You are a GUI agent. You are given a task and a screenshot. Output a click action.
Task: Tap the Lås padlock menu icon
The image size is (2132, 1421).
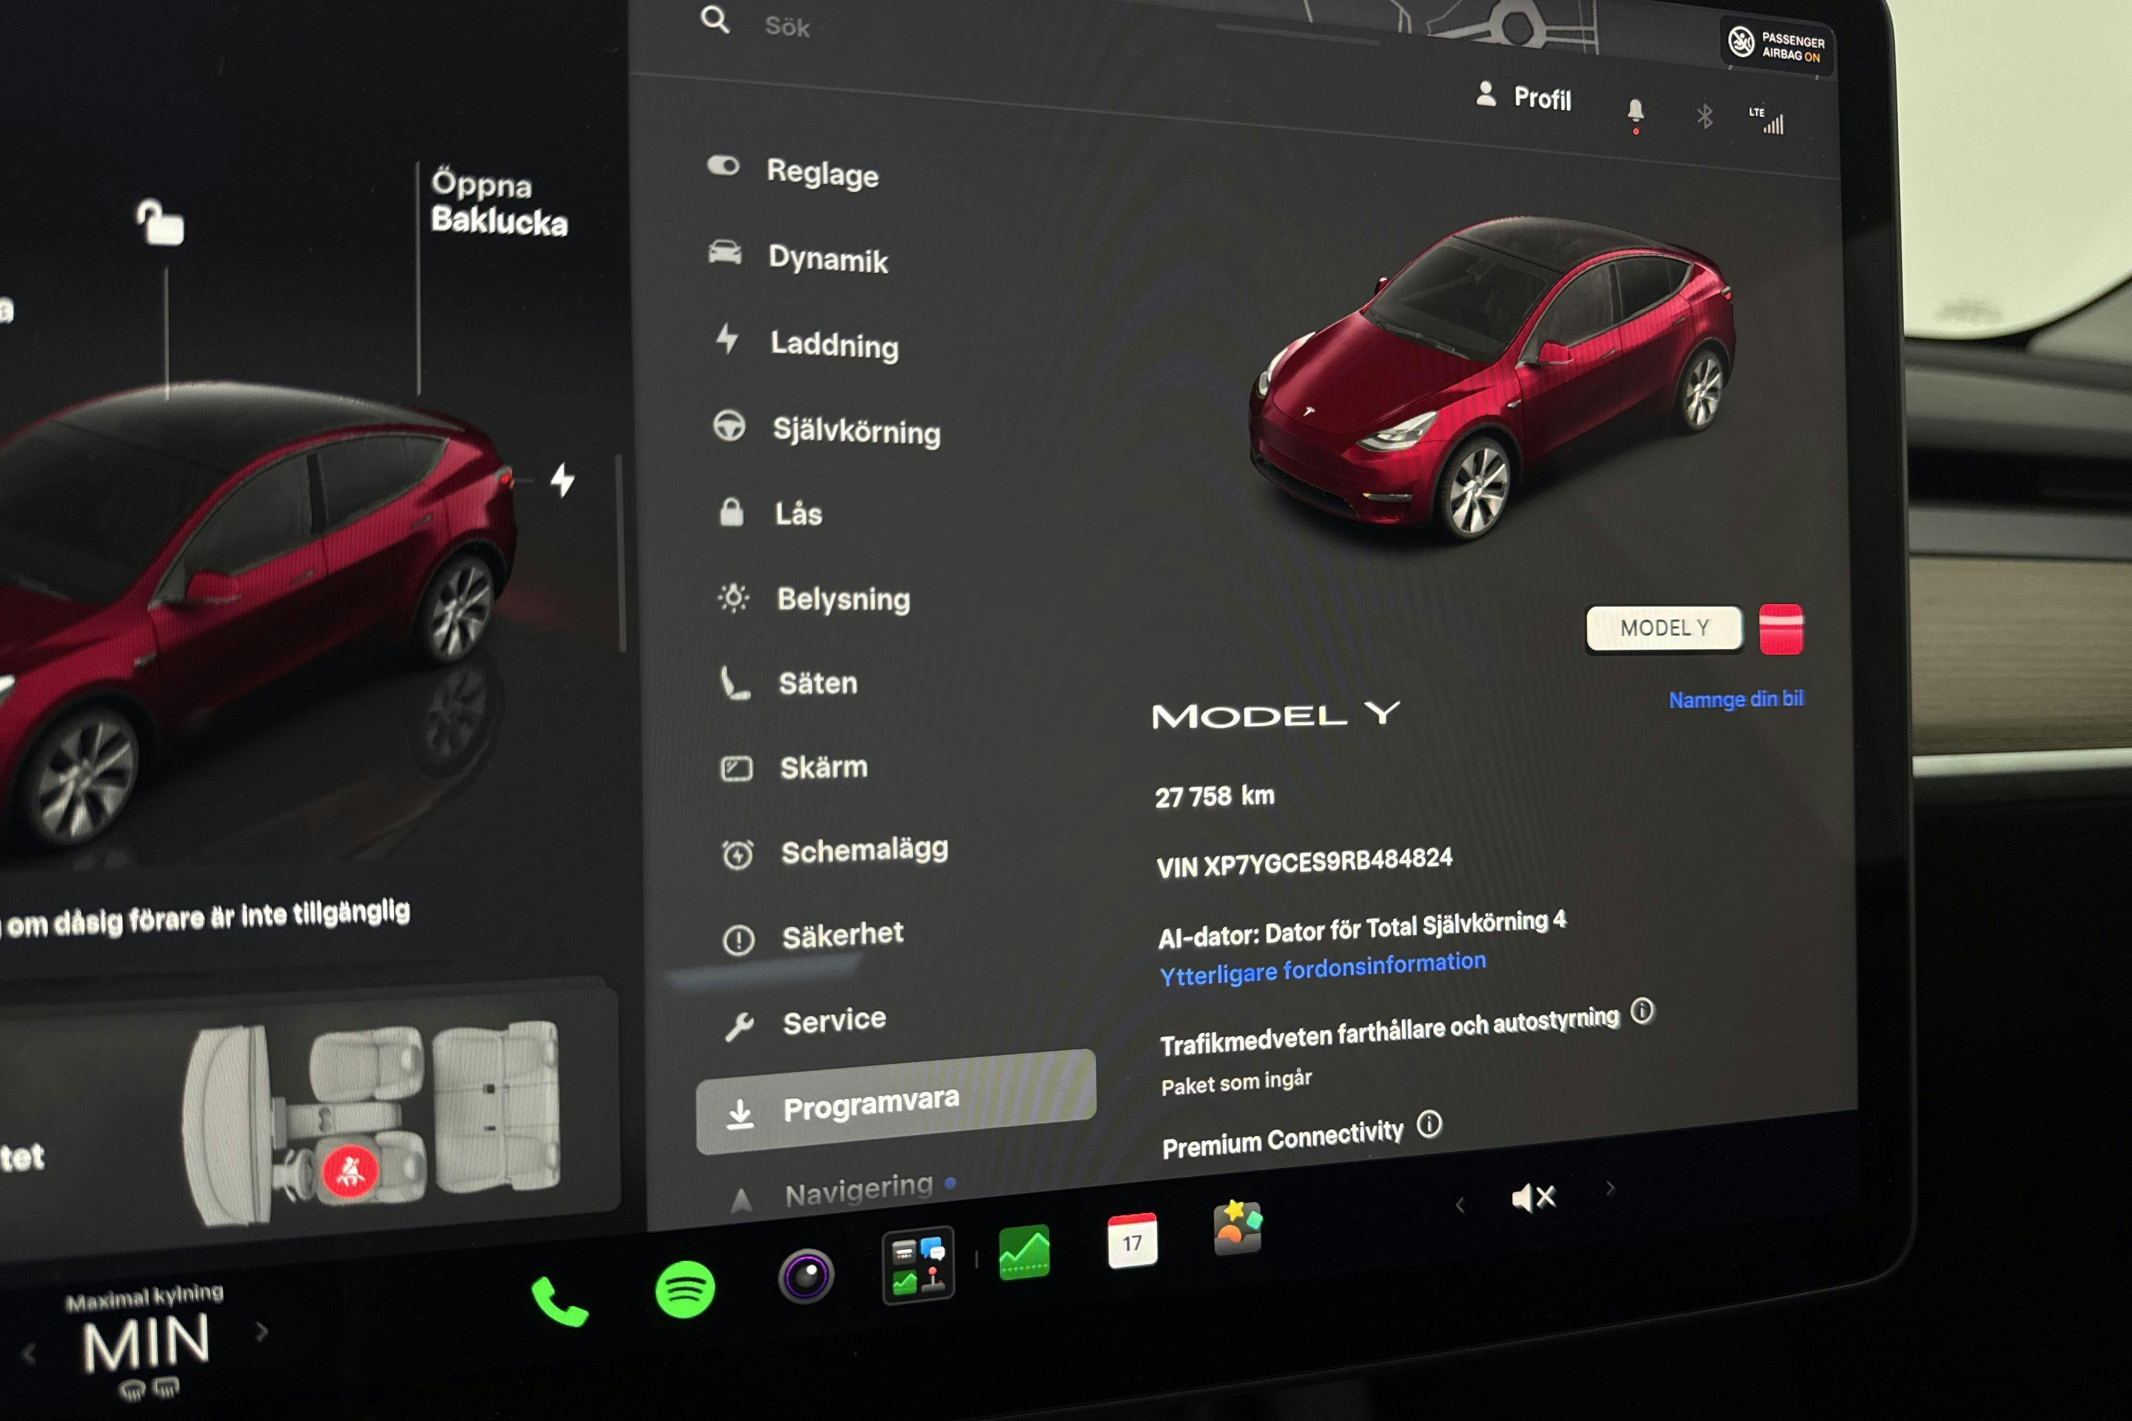(731, 512)
